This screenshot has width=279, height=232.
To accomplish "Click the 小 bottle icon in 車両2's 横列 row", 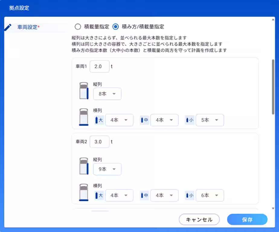I will click(188, 195).
